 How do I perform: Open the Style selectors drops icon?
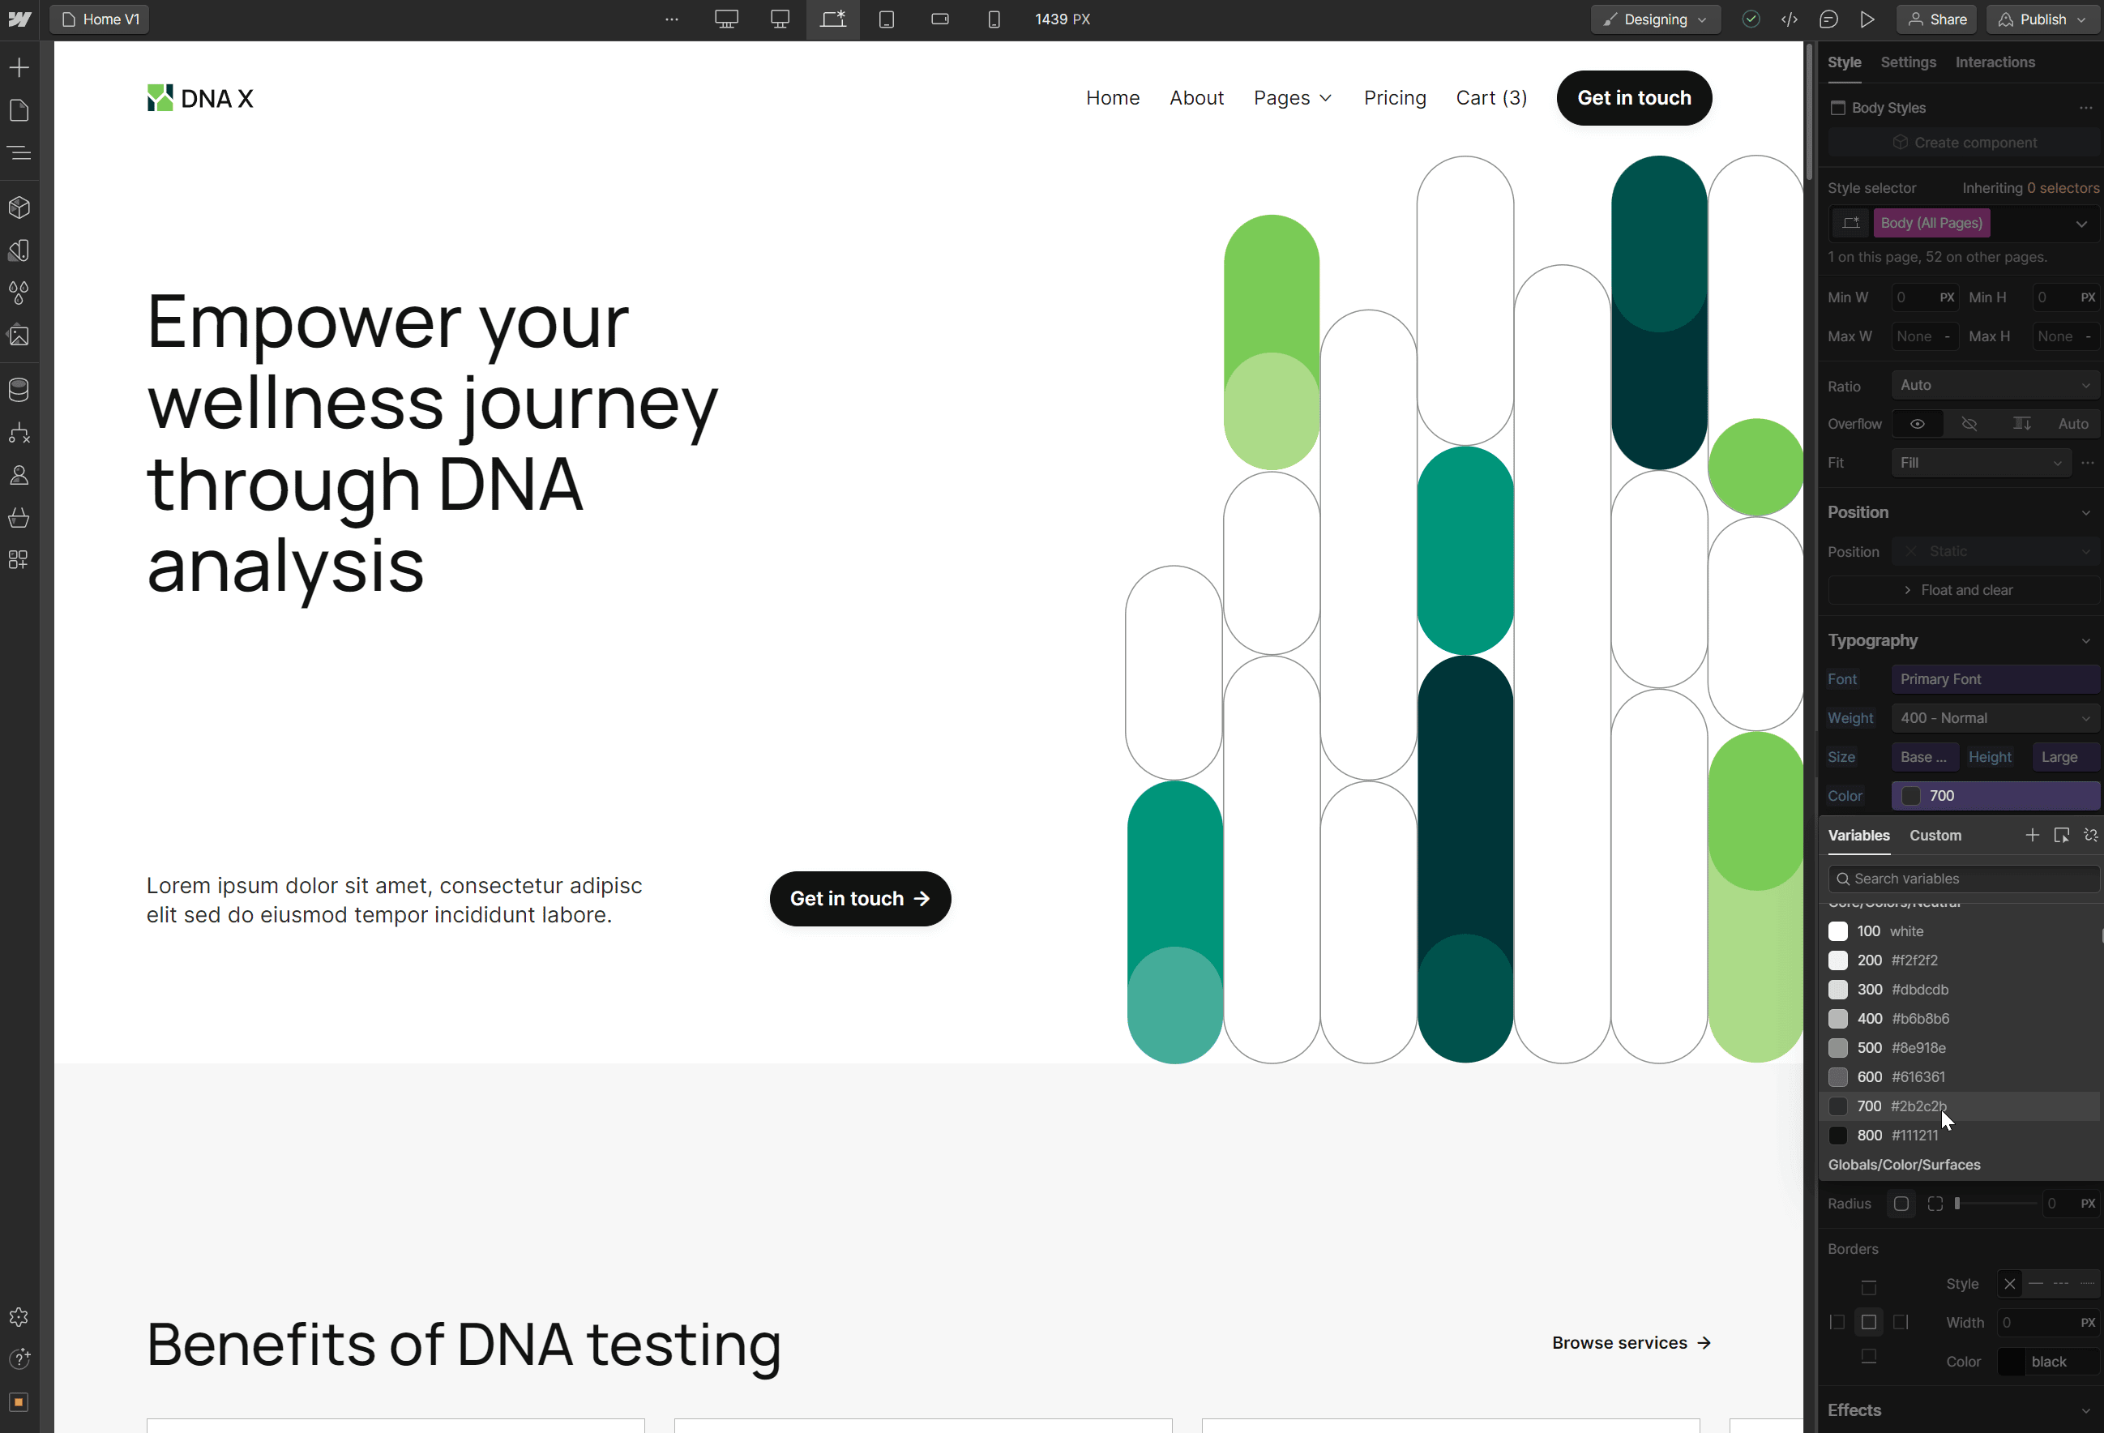[x=19, y=293]
